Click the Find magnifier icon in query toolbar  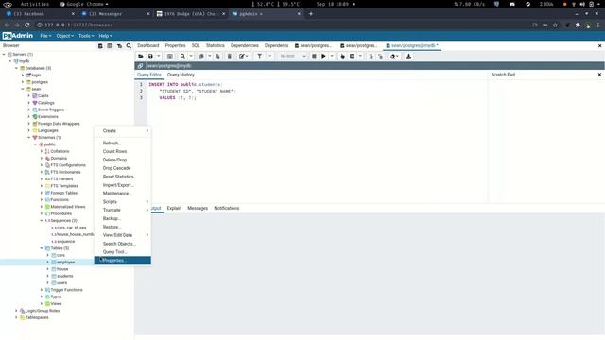[x=182, y=57]
